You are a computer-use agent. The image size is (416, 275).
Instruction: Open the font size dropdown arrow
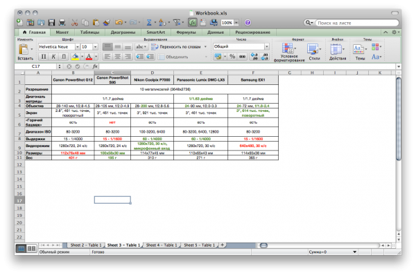[96, 47]
